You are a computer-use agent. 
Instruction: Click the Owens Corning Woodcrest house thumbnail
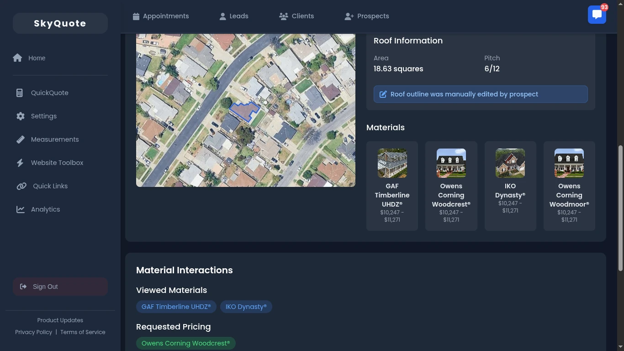click(x=451, y=163)
